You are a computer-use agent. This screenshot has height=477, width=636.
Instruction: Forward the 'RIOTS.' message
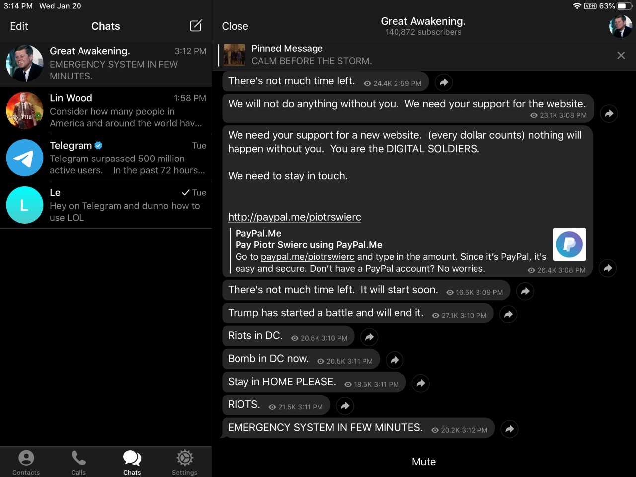tap(345, 406)
